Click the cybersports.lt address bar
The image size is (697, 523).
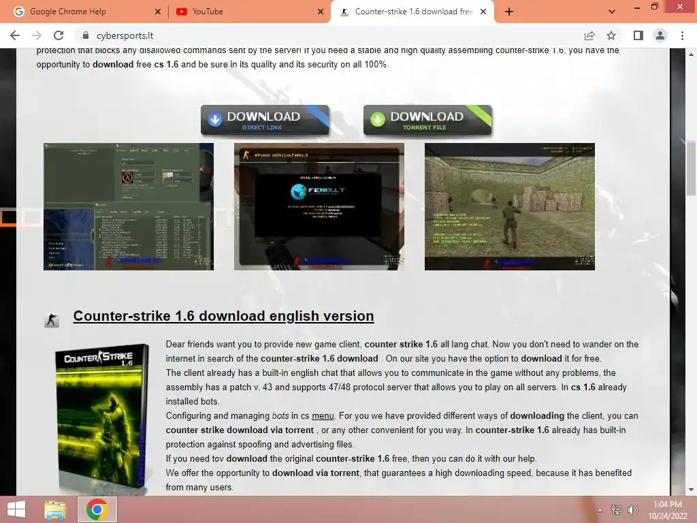point(329,35)
